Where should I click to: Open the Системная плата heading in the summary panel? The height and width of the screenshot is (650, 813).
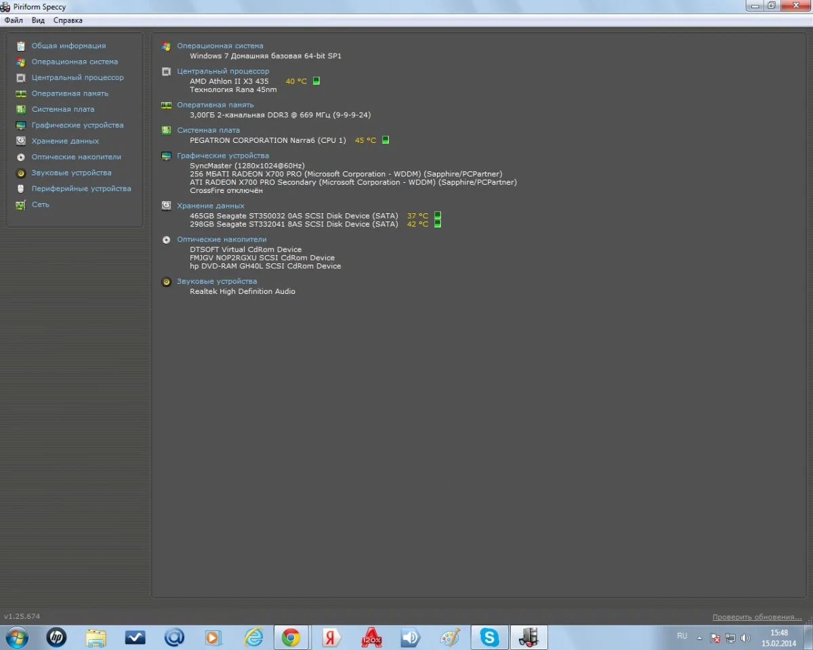point(208,130)
